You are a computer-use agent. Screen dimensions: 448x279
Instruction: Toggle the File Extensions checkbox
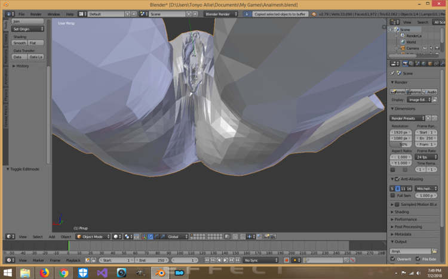click(x=418, y=259)
